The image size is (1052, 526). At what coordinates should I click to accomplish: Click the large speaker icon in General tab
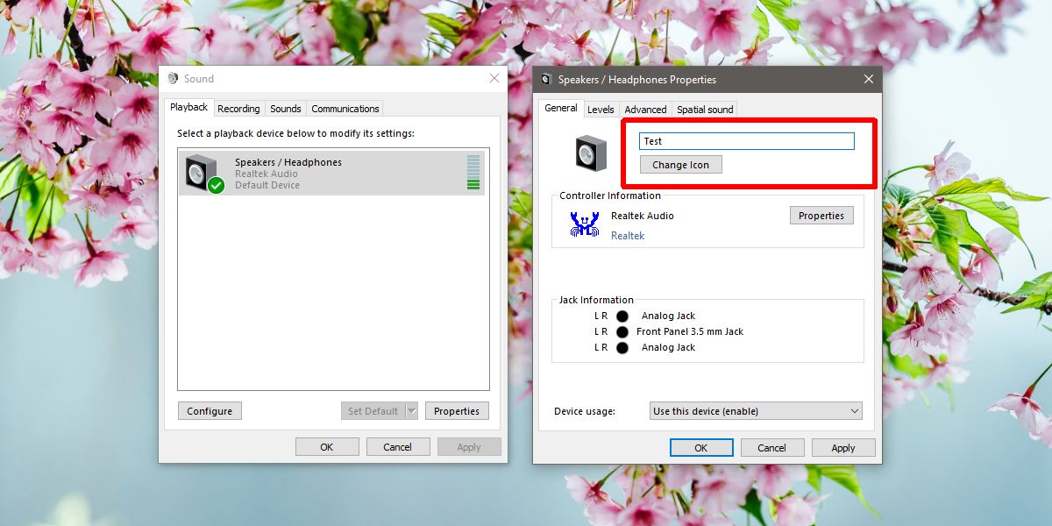(x=591, y=153)
